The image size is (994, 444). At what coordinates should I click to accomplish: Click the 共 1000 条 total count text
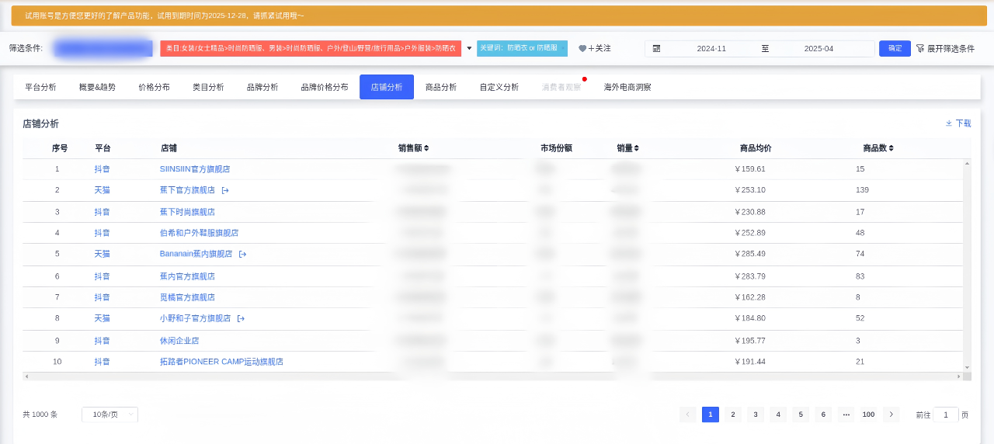pos(40,415)
